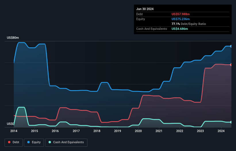Click the Debt label in tooltip

coord(139,14)
